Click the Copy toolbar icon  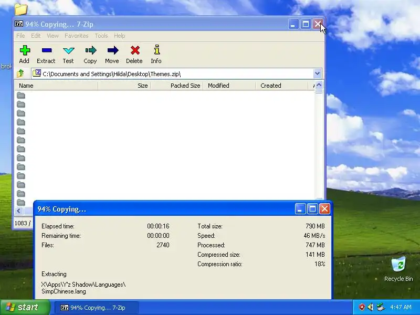(90, 55)
